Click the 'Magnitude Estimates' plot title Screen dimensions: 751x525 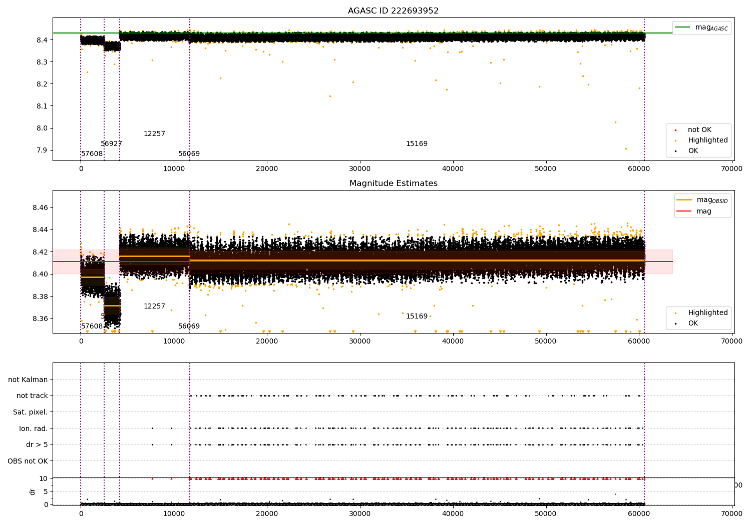[x=393, y=183]
